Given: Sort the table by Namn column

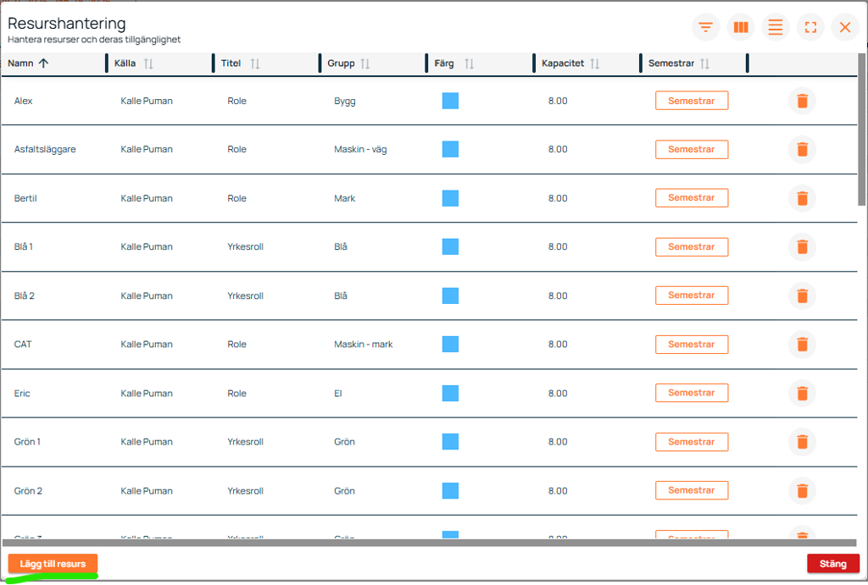Looking at the screenshot, I should pyautogui.click(x=28, y=63).
